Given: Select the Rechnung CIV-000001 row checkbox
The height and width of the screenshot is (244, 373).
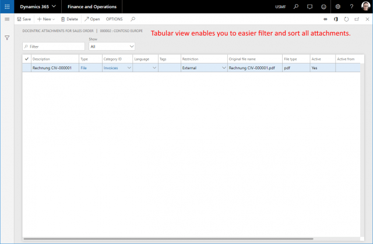Looking at the screenshot, I should pos(26,68).
